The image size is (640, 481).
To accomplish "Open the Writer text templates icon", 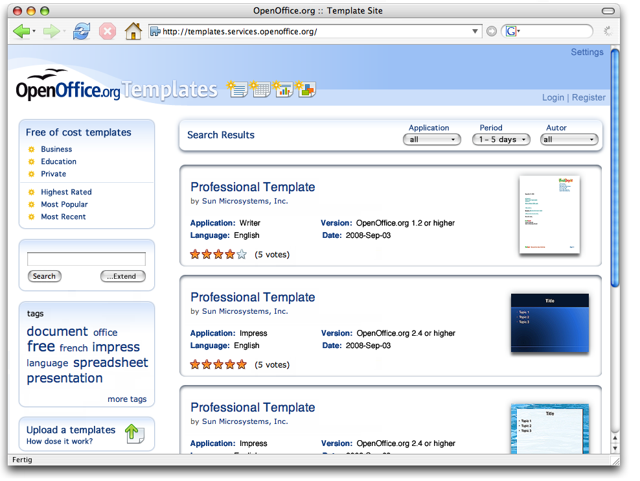I will (238, 89).
